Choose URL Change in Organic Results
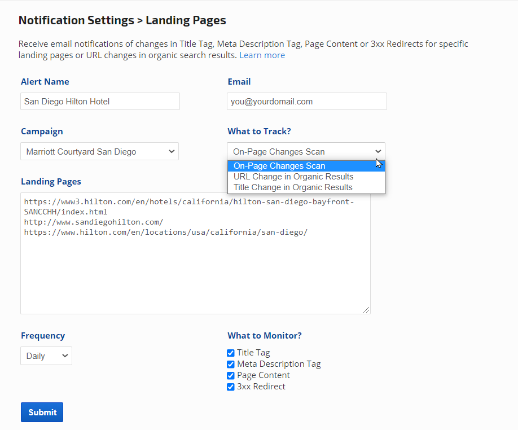 pos(293,177)
